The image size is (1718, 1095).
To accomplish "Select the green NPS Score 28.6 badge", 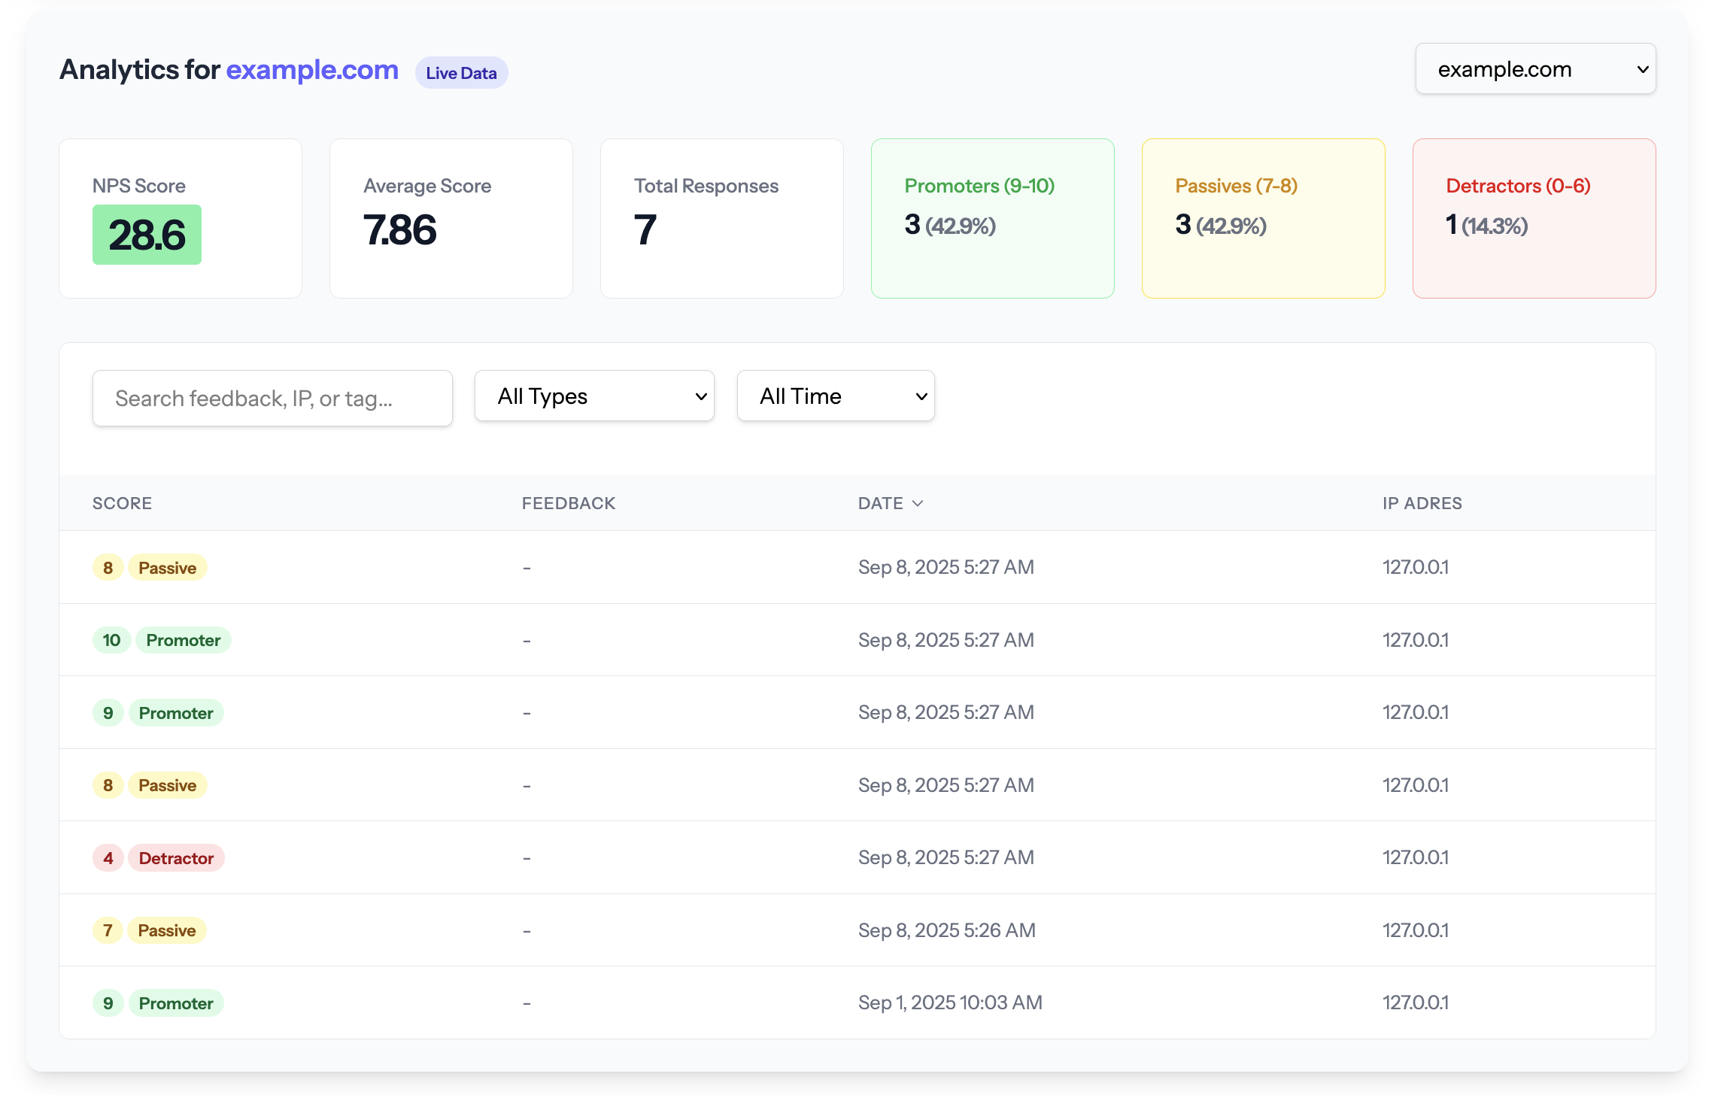I will coord(147,235).
